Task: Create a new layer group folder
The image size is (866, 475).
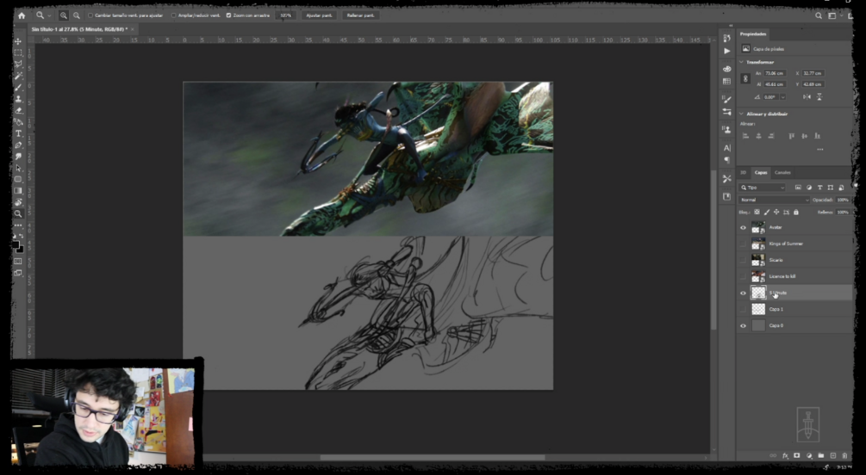Action: point(821,456)
